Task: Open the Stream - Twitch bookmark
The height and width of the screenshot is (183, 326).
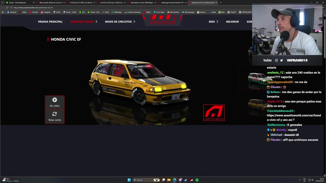Action: point(70,12)
